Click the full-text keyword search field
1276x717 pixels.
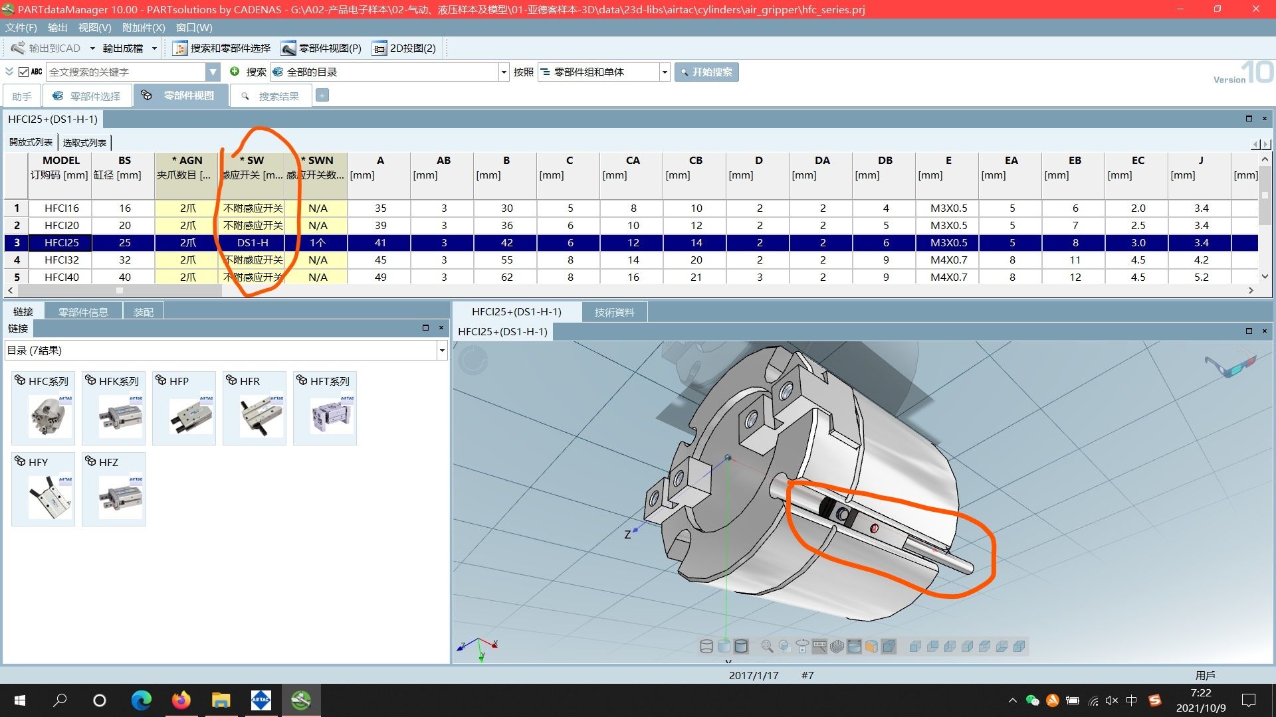click(126, 72)
